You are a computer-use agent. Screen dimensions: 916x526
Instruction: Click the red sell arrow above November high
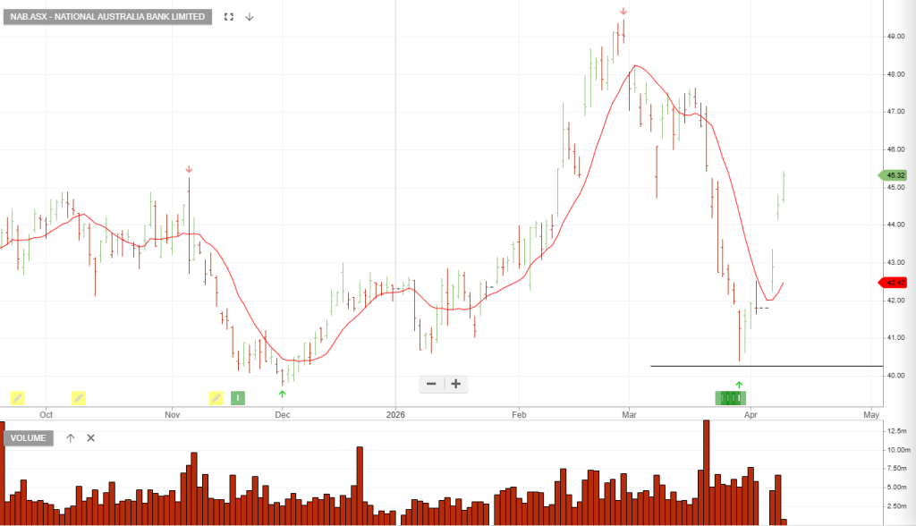tap(189, 169)
